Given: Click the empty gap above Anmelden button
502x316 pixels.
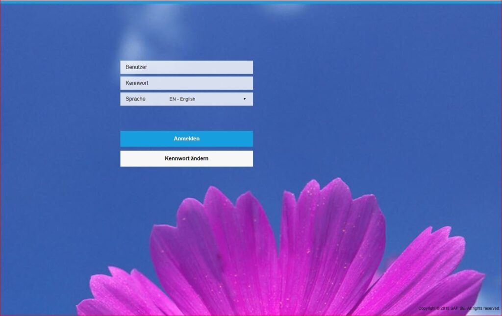Looking at the screenshot, I should pyautogui.click(x=186, y=118).
